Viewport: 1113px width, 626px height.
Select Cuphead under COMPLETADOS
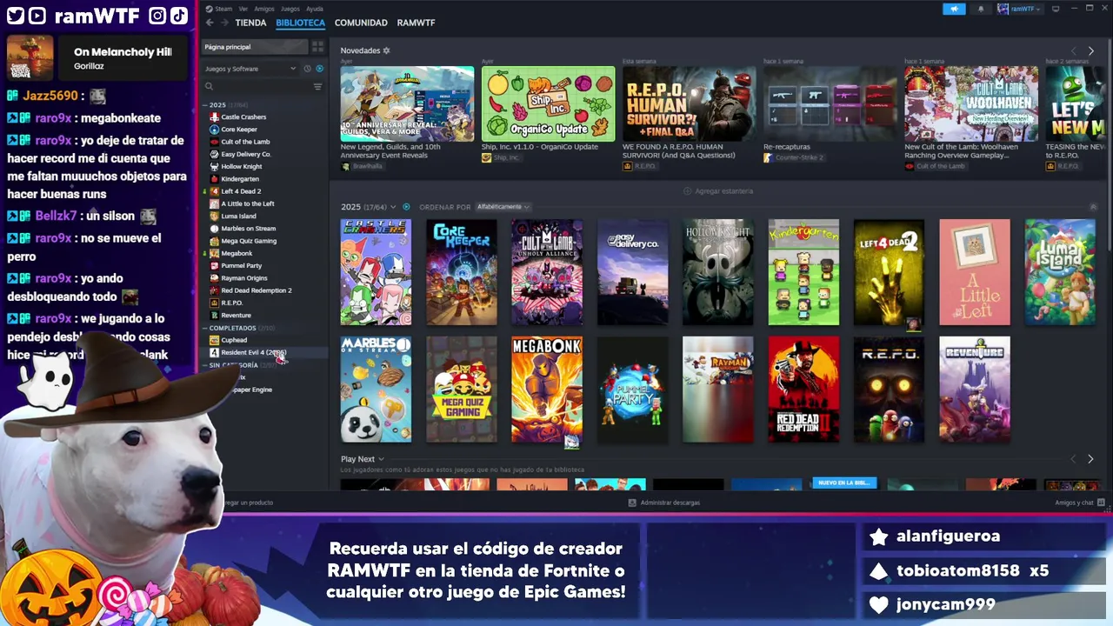coord(234,340)
